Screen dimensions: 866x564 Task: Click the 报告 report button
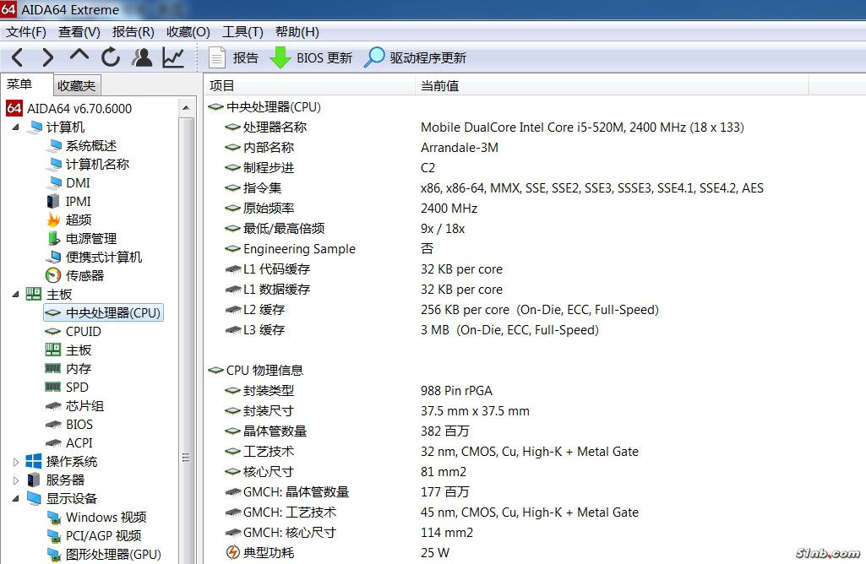[x=233, y=58]
